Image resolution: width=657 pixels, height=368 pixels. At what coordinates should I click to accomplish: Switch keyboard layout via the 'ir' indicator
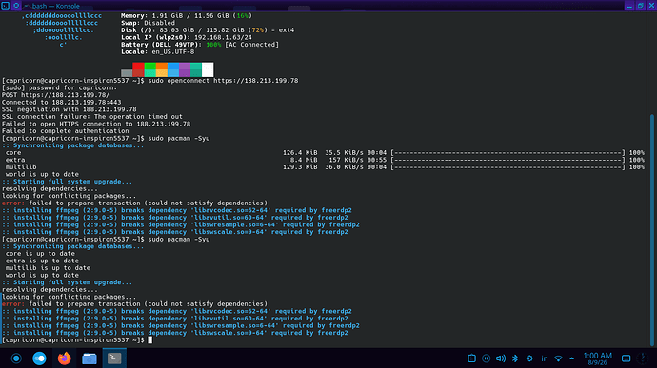click(x=544, y=358)
